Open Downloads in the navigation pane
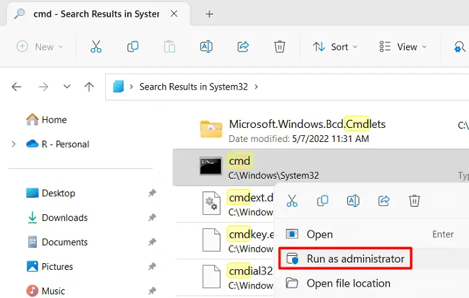This screenshot has height=298, width=469. [x=58, y=218]
